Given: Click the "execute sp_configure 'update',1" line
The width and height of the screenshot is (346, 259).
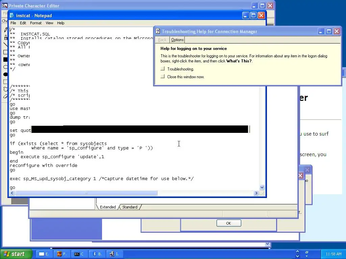Looking at the screenshot, I should 62,156.
